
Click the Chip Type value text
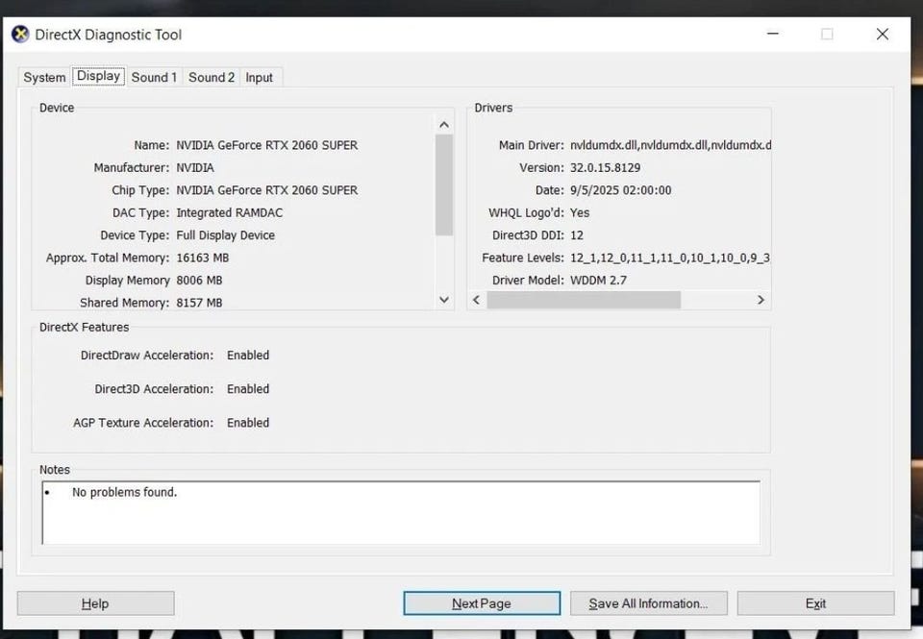click(266, 190)
